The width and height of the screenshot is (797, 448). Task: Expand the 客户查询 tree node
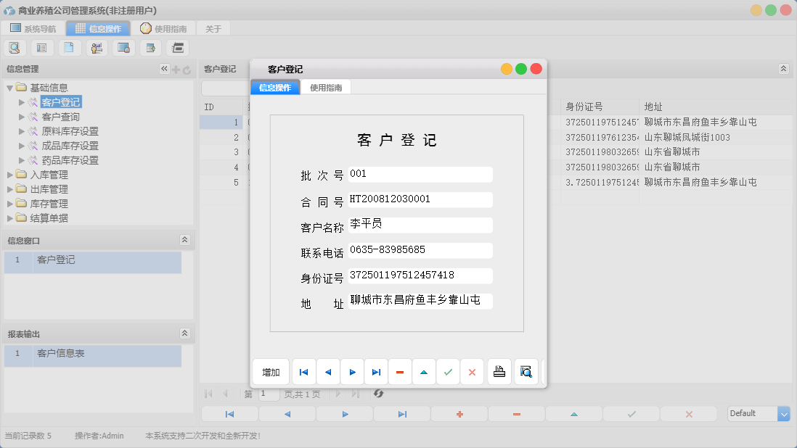tap(22, 116)
